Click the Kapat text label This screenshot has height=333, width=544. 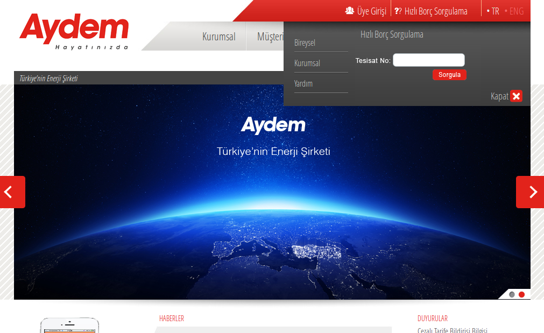point(499,96)
